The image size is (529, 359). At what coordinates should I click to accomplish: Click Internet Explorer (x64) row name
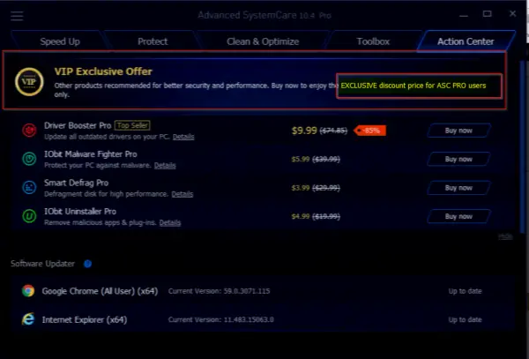(x=85, y=319)
